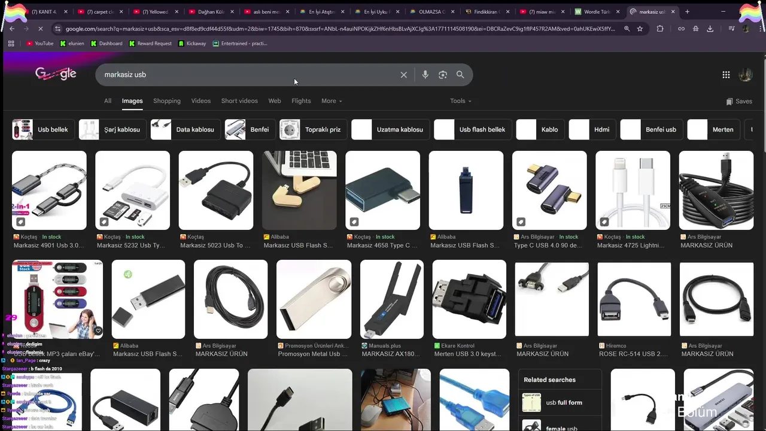Open Type C USB 4.0 90 degree adapter image
Image resolution: width=766 pixels, height=431 pixels.
point(549,190)
